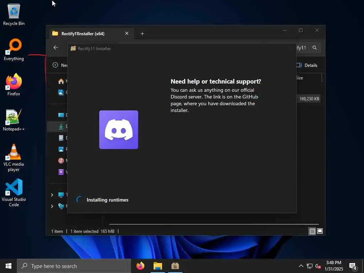The width and height of the screenshot is (364, 273).
Task: Click the Discord logo in the installer
Action: click(x=119, y=130)
